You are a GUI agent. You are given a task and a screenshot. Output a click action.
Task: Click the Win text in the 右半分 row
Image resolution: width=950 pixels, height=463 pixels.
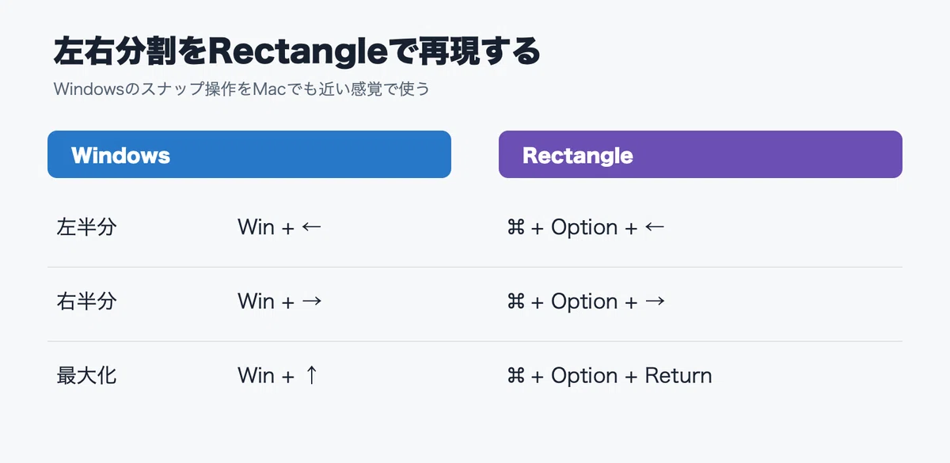pyautogui.click(x=256, y=302)
